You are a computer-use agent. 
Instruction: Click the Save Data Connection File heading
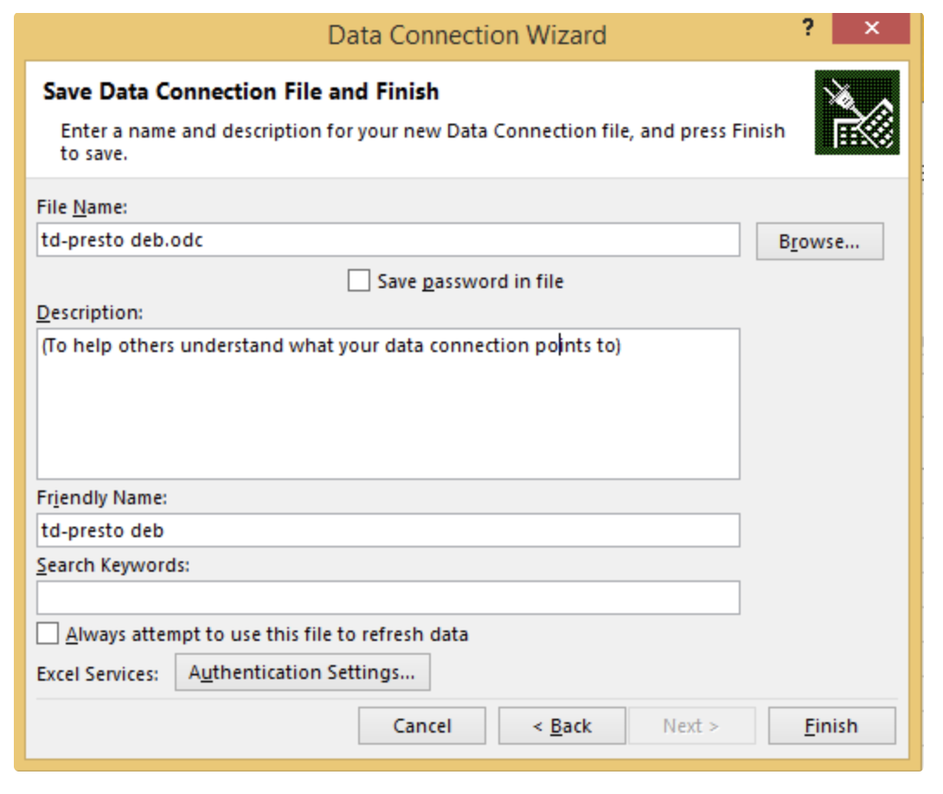[241, 92]
